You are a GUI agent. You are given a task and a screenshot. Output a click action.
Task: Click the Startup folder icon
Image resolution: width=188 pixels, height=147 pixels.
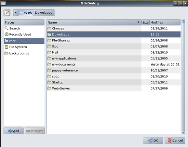click(49, 82)
